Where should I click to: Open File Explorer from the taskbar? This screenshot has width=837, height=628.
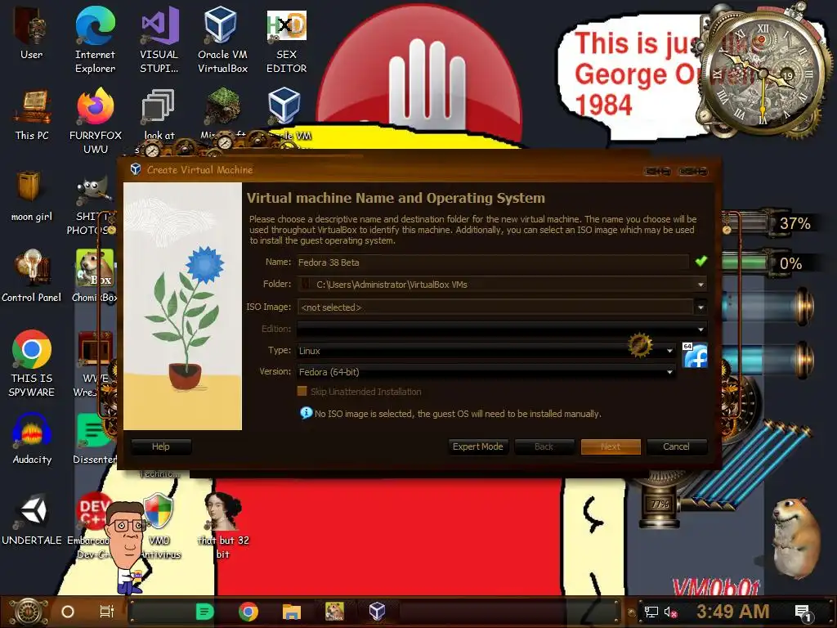tap(292, 612)
